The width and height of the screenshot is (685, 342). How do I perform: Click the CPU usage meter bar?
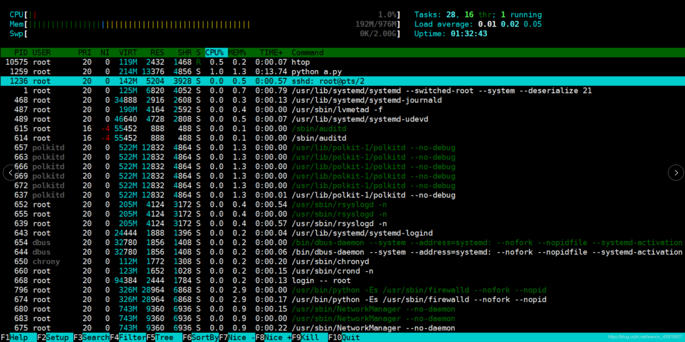tap(205, 14)
